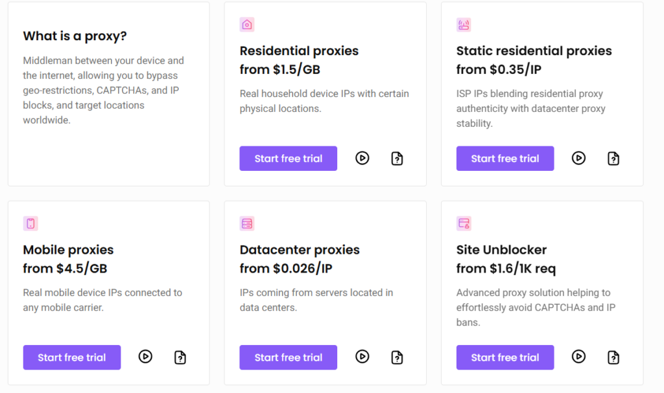Click the Site Unblocker card icon
Screen dimensions: 664x393
pyautogui.click(x=463, y=223)
